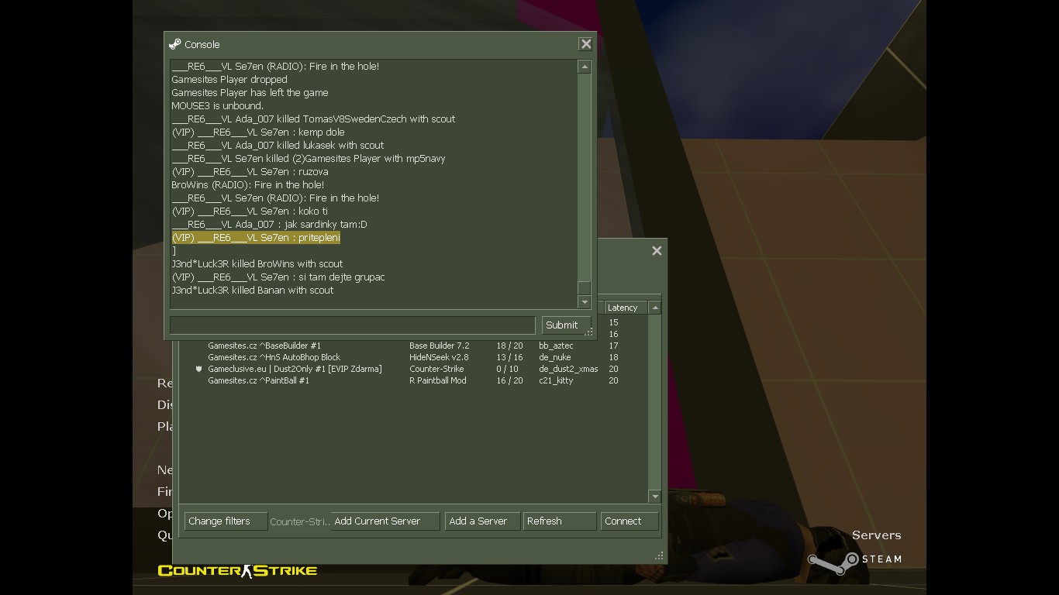Click the 'BroWins (RADIO): Fire in the hole!' line
The height and width of the screenshot is (595, 1059).
click(247, 185)
